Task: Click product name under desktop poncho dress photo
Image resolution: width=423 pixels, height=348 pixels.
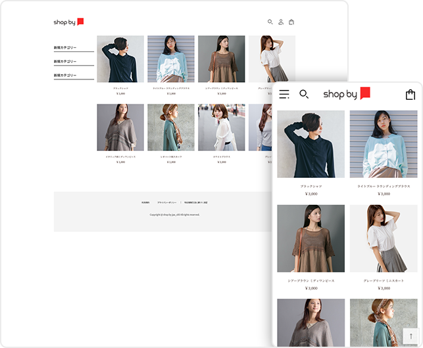Action: pyautogui.click(x=120, y=157)
